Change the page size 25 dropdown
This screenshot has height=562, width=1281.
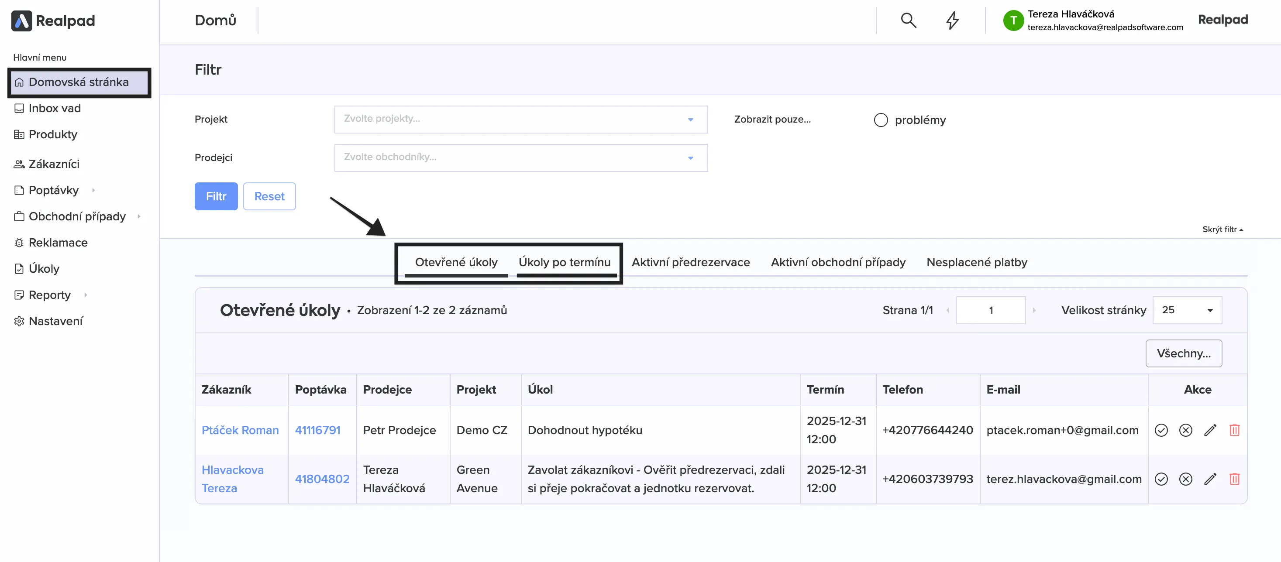click(1187, 310)
